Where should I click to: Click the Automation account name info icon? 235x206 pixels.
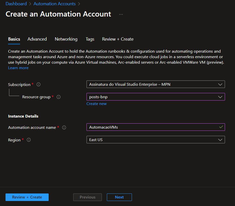pos(64,128)
